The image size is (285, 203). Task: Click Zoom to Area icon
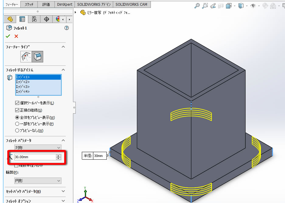click(x=205, y=6)
